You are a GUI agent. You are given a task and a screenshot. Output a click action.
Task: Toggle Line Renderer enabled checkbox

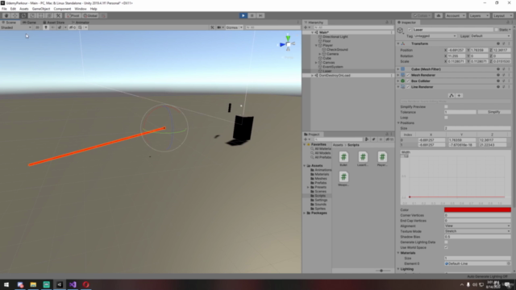point(408,87)
